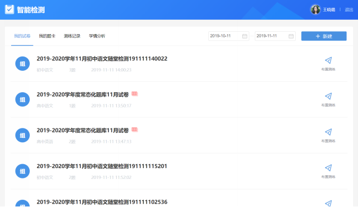Click paper-plane assign icon for test 191111140022
The image size is (358, 207).
coord(328,60)
